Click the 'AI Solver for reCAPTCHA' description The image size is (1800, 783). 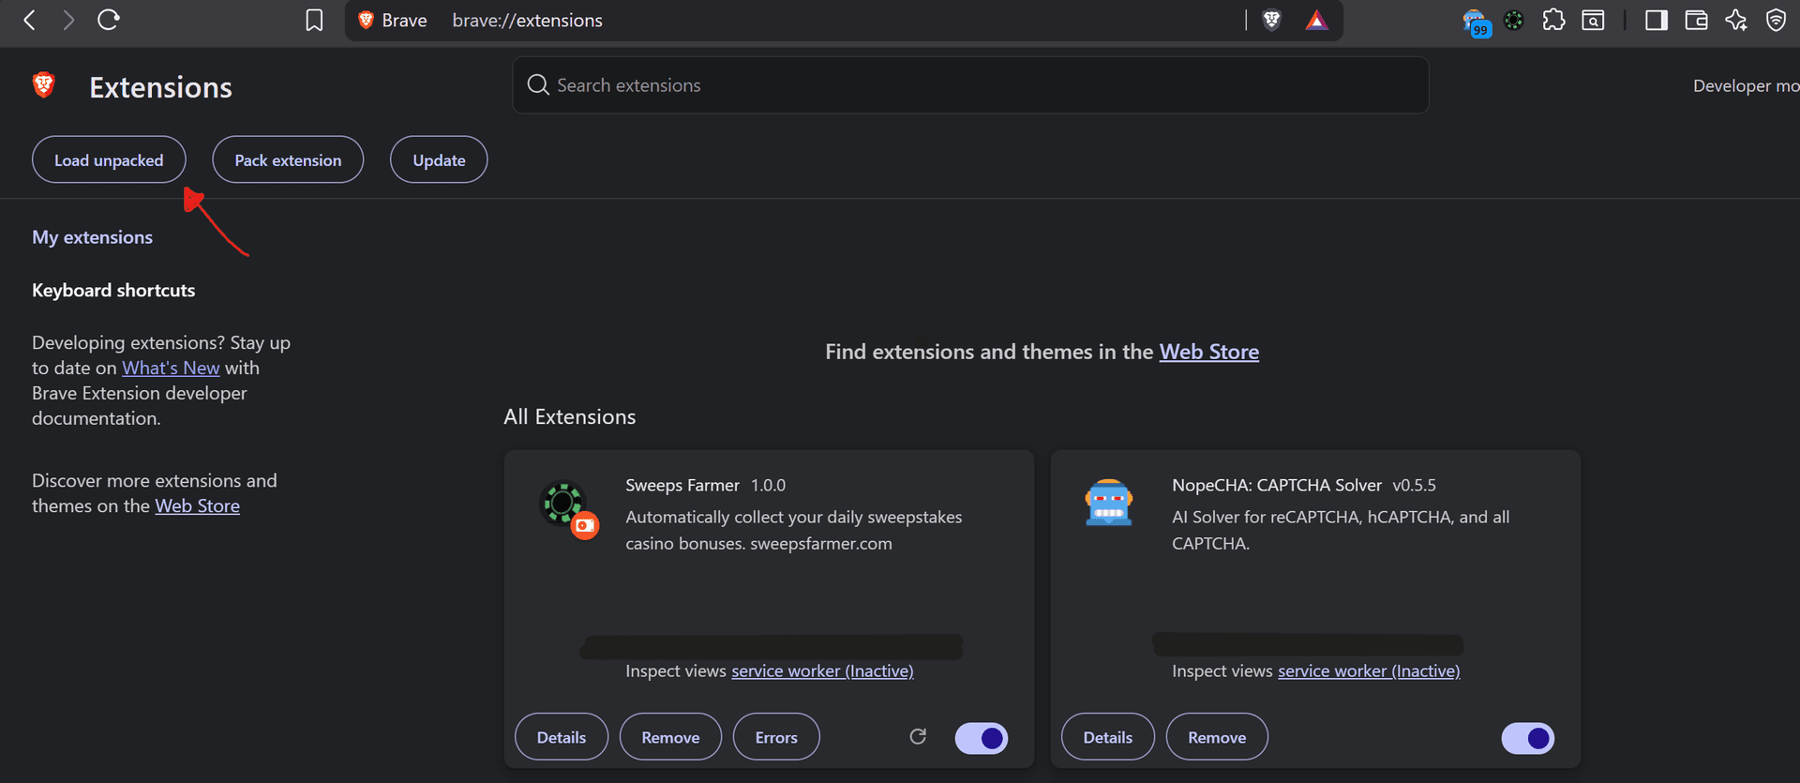pos(1341,530)
